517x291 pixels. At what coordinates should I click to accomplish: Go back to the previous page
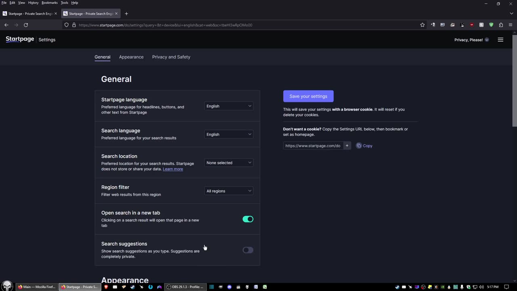point(6,25)
